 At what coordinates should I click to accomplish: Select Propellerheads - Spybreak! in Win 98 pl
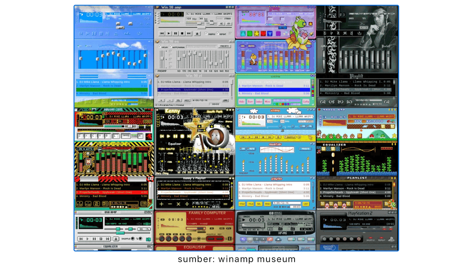pyautogui.click(x=193, y=90)
